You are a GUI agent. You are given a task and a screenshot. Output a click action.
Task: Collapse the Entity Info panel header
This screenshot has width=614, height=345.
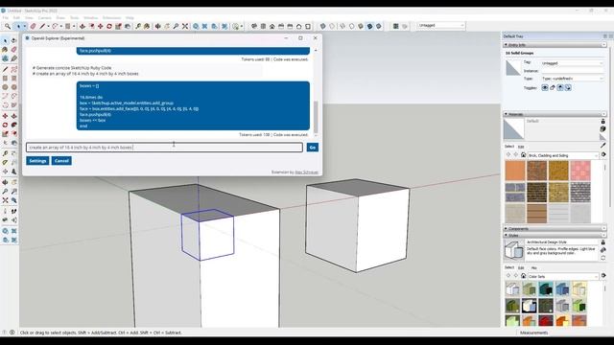coord(555,45)
